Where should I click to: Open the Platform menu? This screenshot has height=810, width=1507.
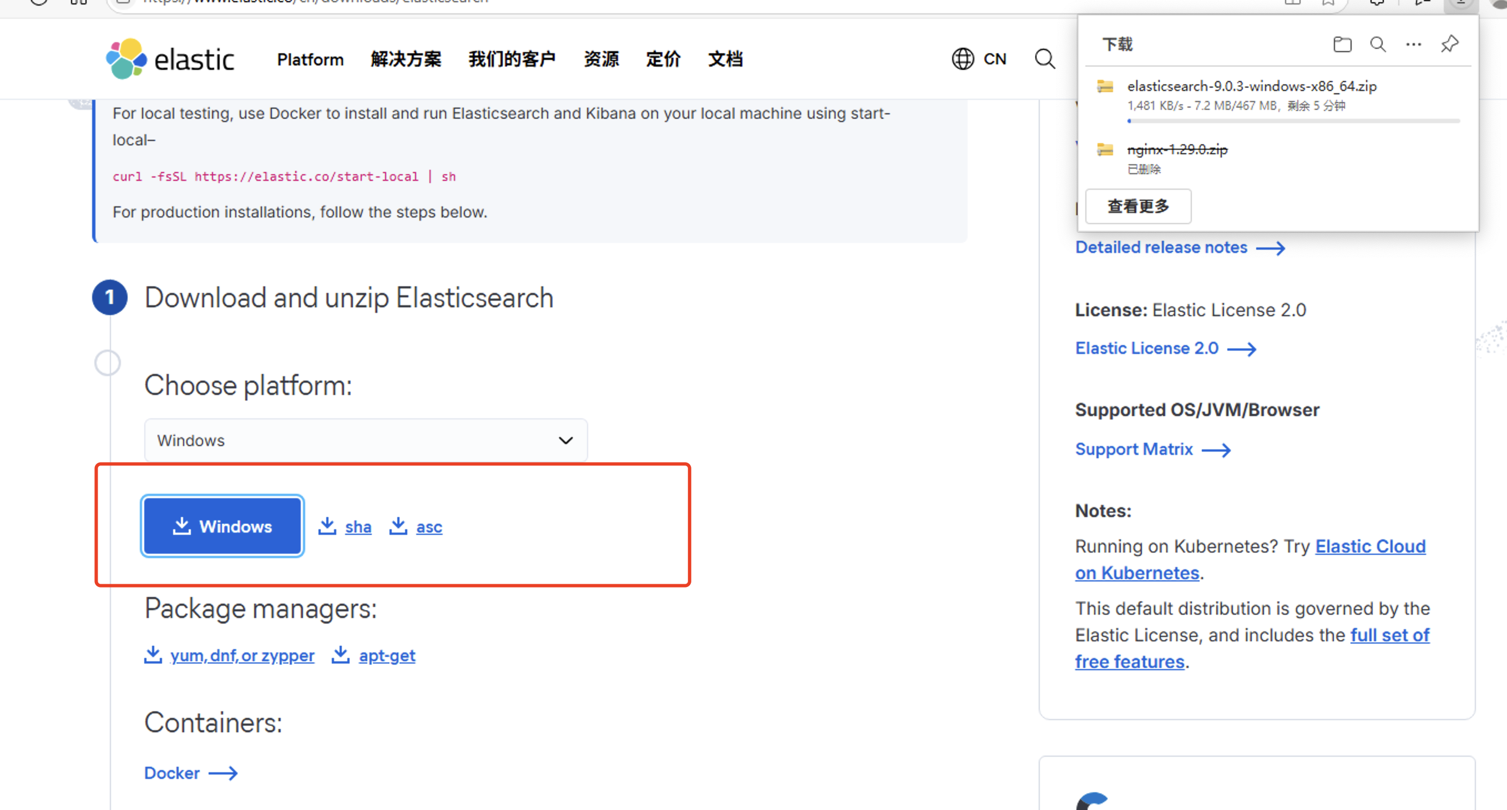(310, 59)
